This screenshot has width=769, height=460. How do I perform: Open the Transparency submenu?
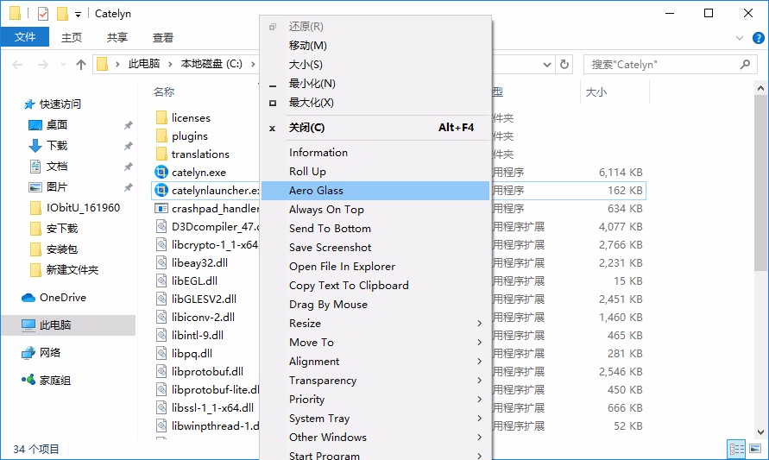point(375,381)
